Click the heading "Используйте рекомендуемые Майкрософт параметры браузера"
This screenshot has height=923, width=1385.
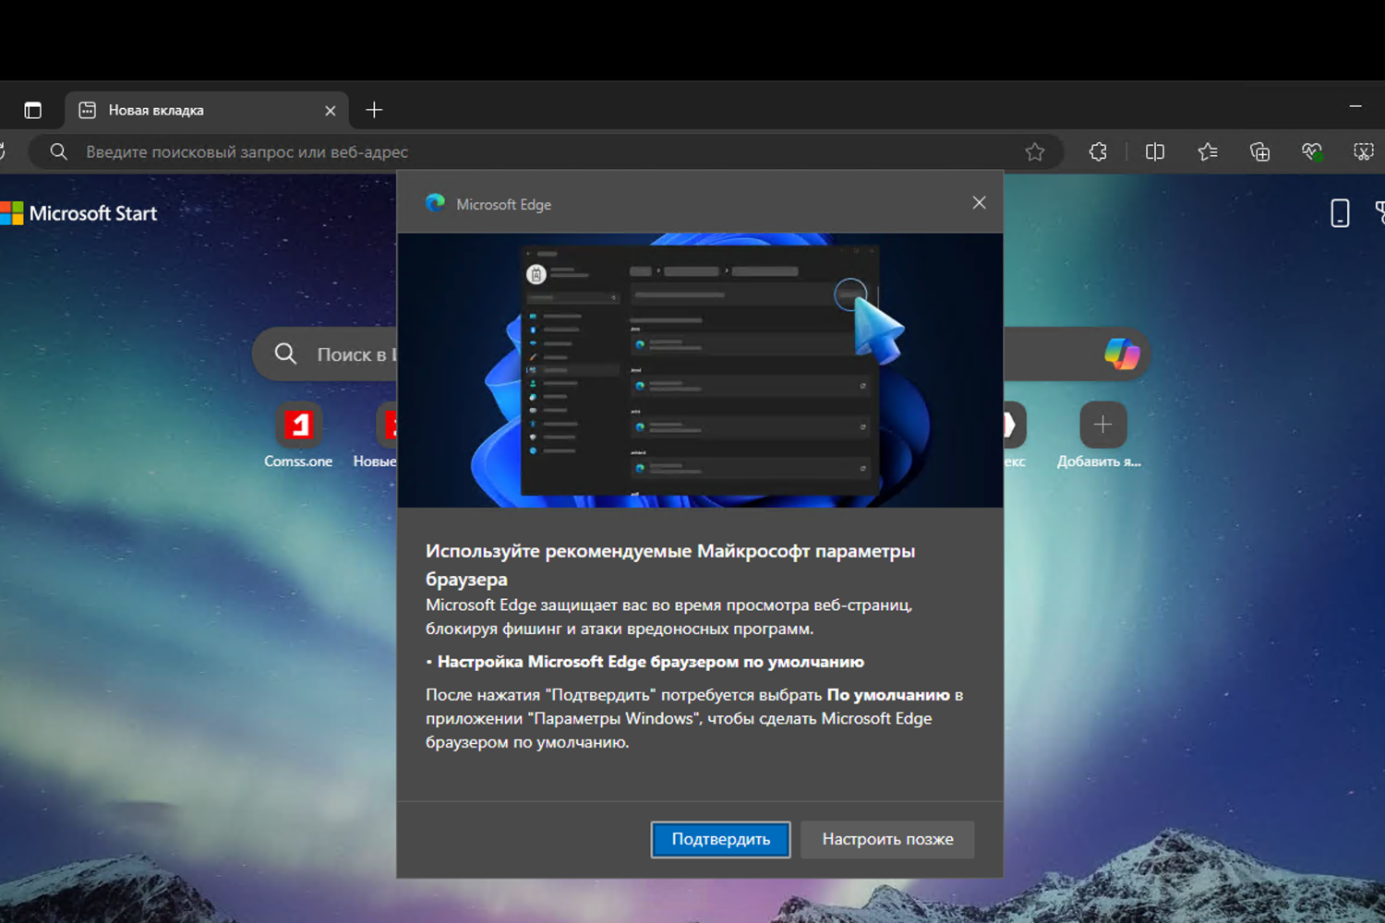670,565
